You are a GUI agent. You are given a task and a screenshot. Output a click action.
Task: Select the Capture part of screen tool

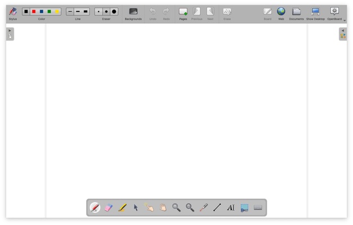tap(244, 208)
